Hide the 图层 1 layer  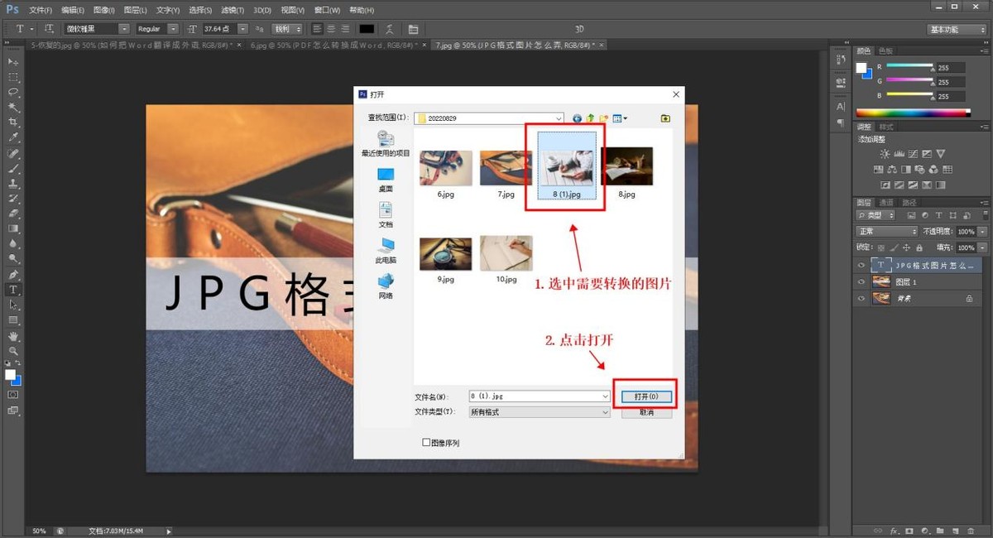click(861, 281)
